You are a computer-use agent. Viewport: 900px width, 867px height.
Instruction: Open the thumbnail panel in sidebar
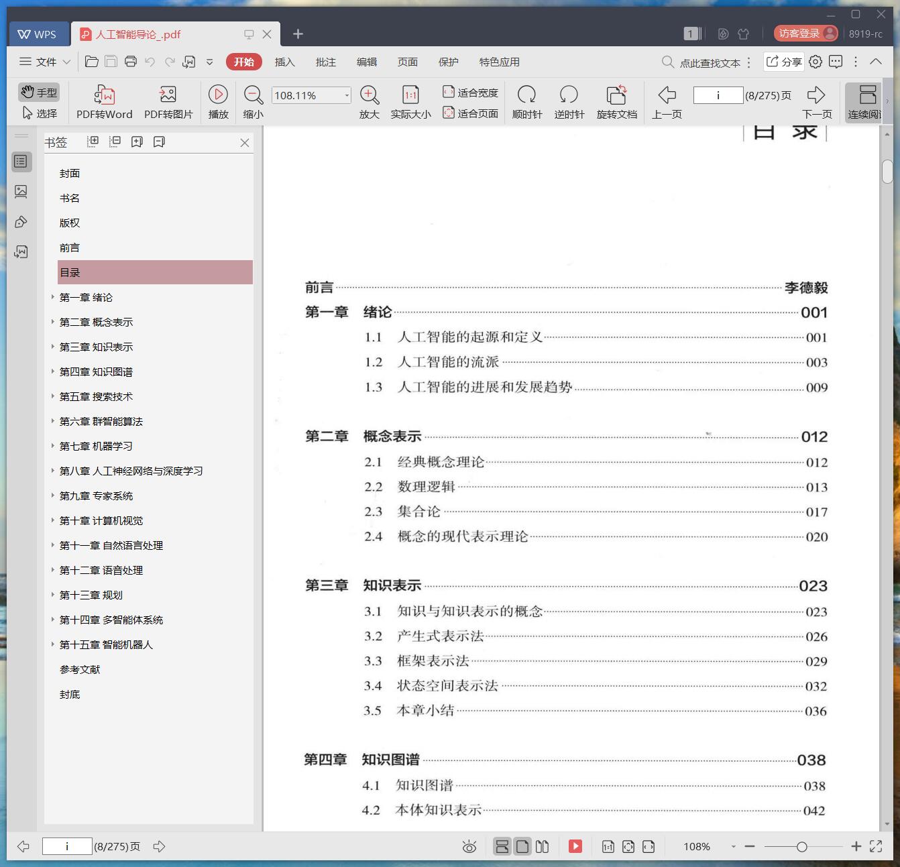coord(21,192)
